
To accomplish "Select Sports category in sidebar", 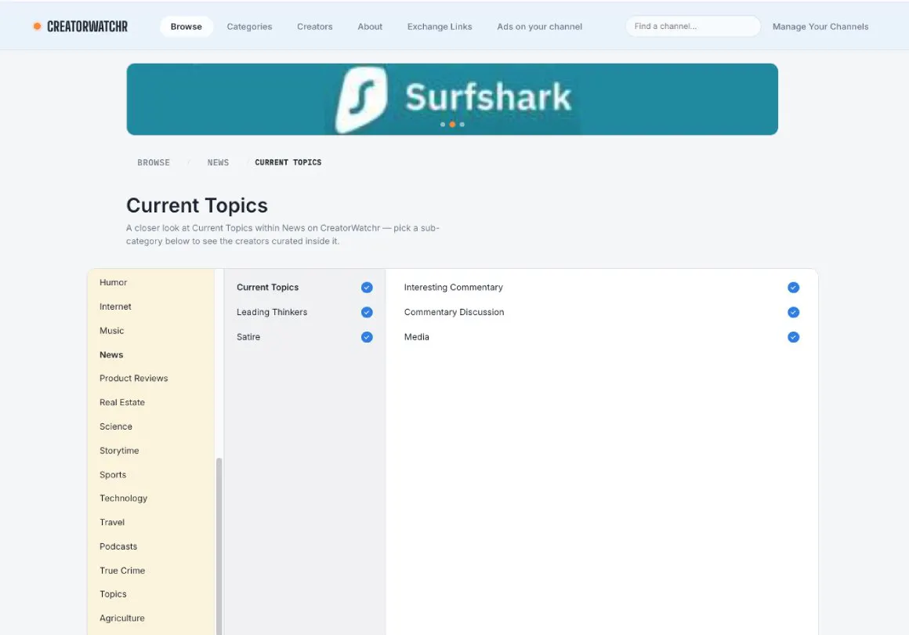I will [113, 474].
